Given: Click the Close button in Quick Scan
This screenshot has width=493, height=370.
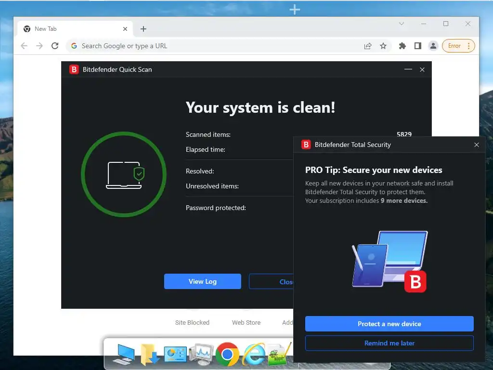Looking at the screenshot, I should tap(271, 281).
